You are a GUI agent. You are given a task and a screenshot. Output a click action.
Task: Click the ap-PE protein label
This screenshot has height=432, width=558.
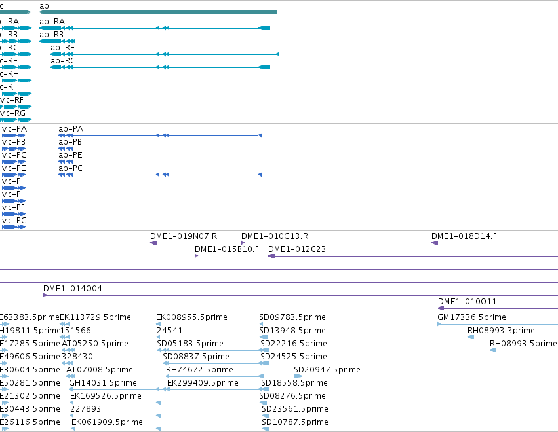70,155
